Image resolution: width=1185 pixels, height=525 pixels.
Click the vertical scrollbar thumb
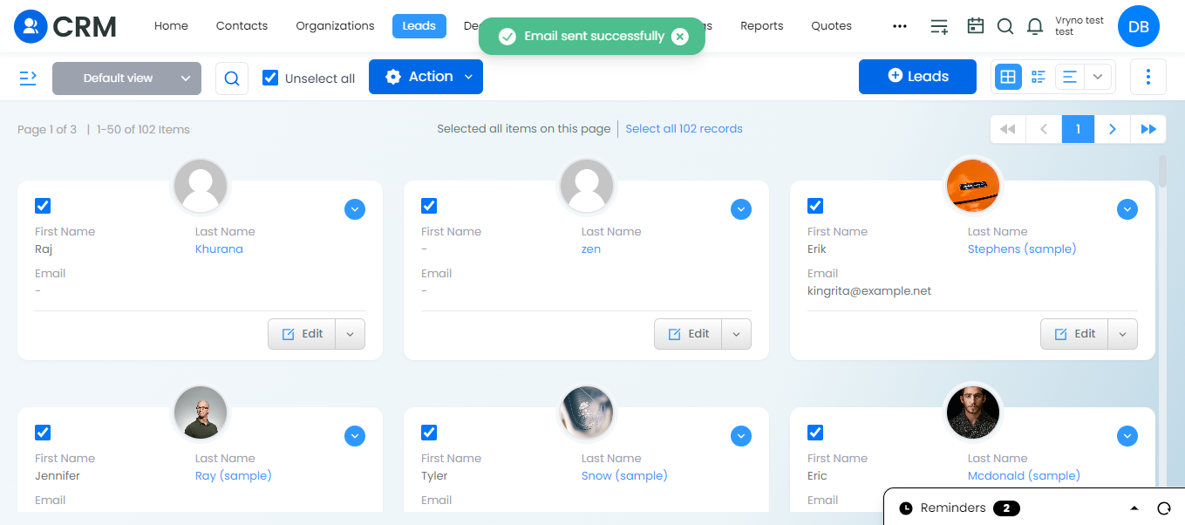1162,171
